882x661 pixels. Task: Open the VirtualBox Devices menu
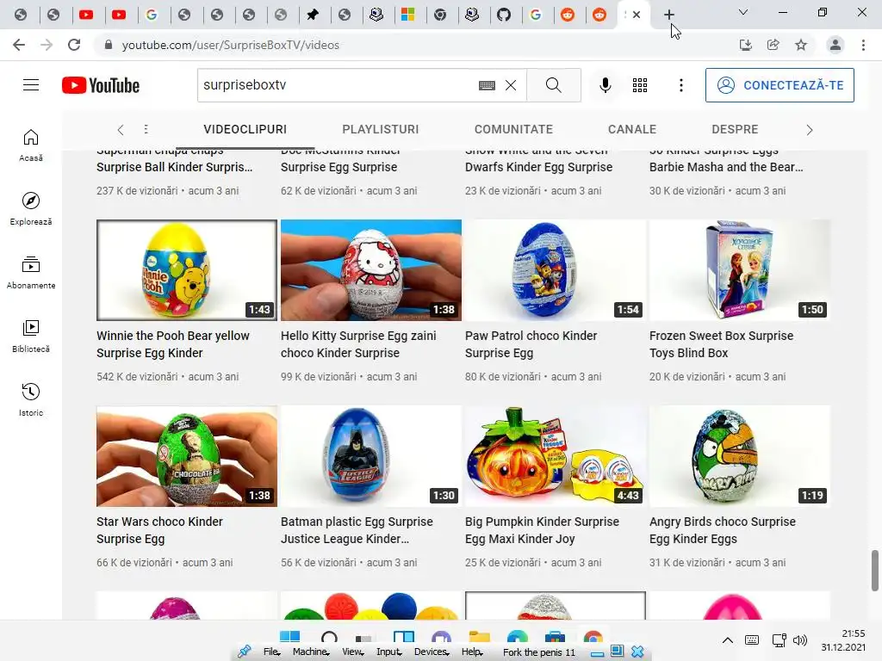point(432,652)
